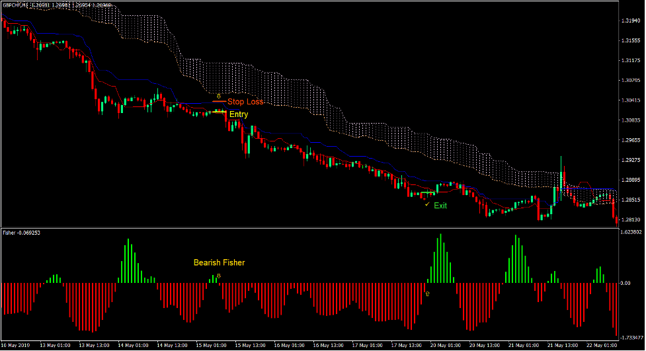Click '20 May 01:00' on time axis
646x351 pixels.
coord(446,345)
